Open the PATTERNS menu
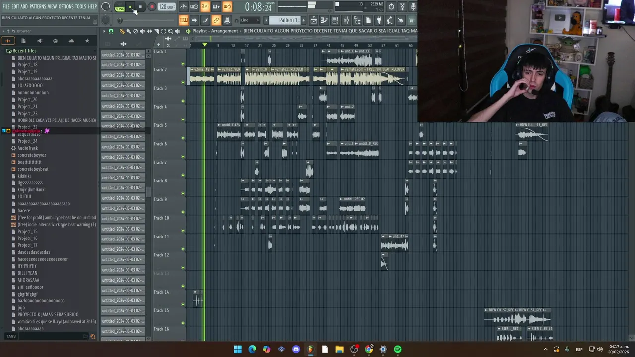Screen dimensions: 635x357 pyautogui.click(x=38, y=6)
